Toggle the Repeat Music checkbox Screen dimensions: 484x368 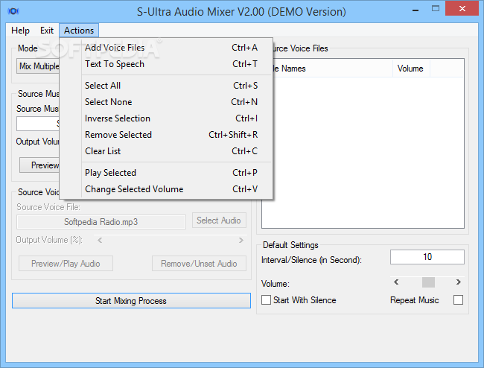point(458,300)
